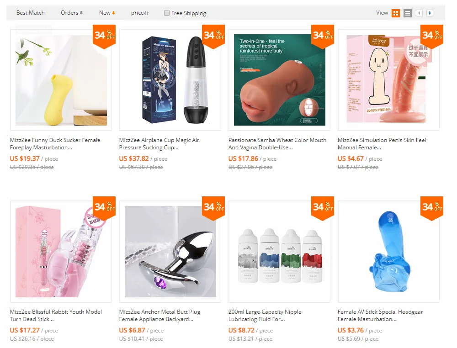Switch to grid view icon
The width and height of the screenshot is (457, 348).
point(395,13)
